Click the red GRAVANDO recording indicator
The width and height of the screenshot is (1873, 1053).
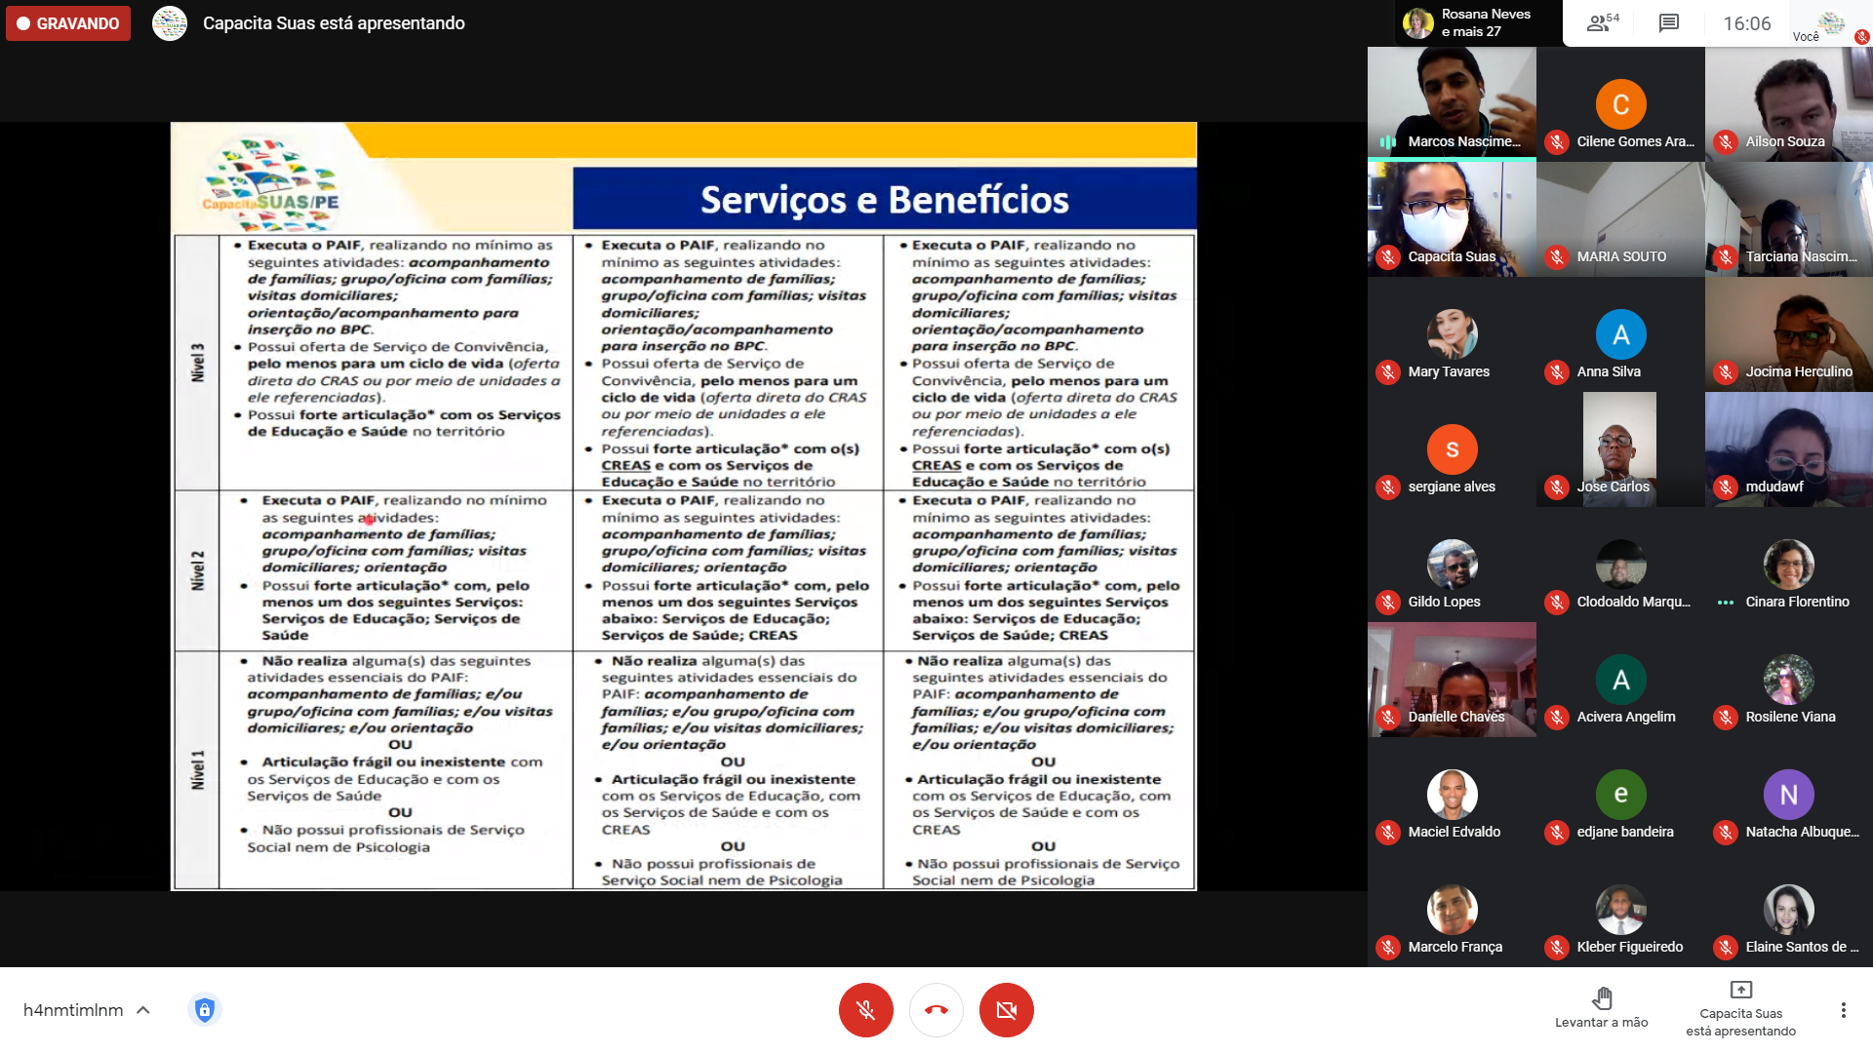click(68, 23)
